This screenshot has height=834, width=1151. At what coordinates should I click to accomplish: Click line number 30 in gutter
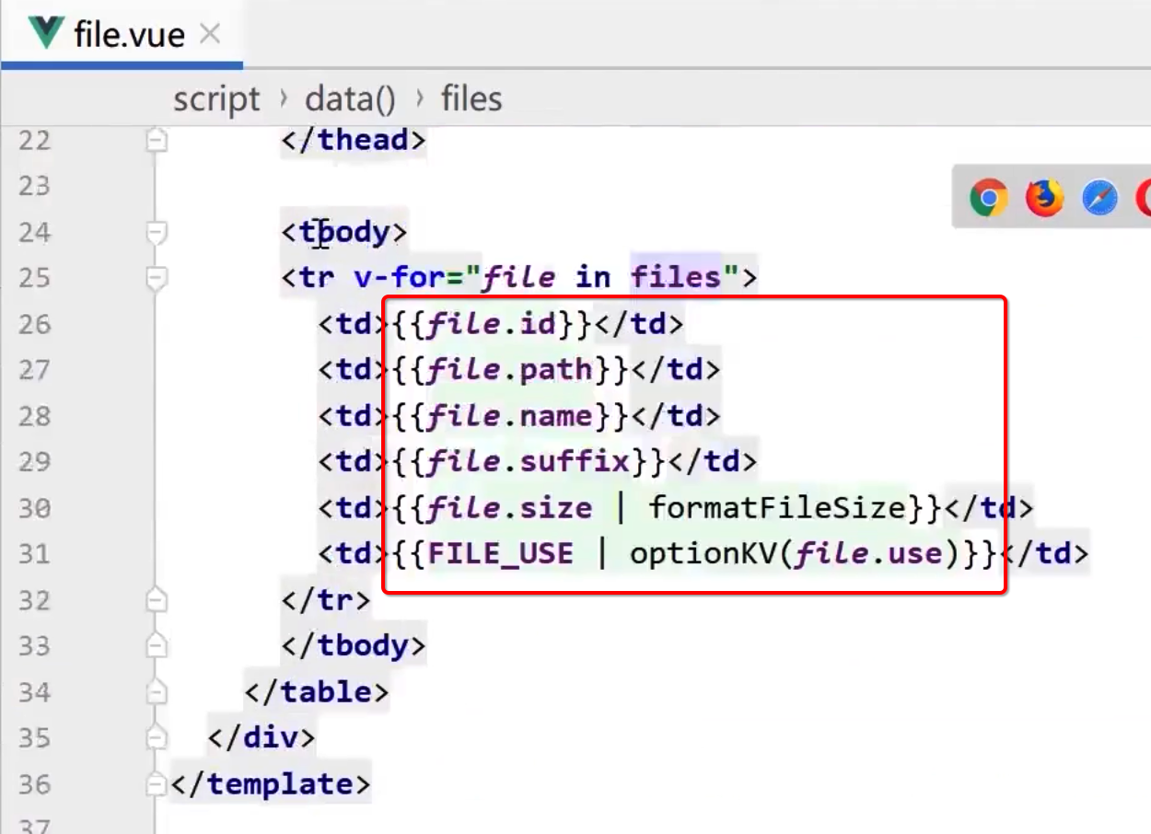[x=35, y=508]
